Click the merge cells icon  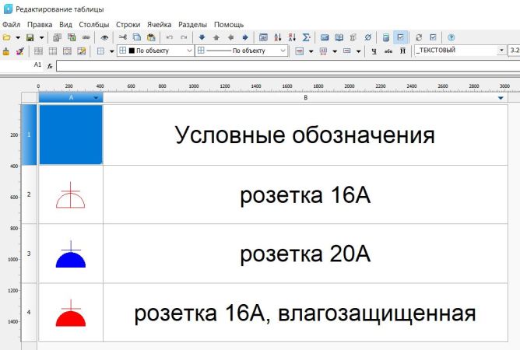pos(38,51)
